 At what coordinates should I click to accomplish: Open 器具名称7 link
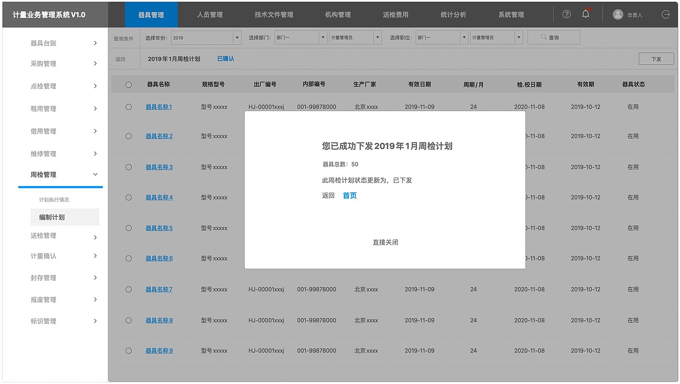coord(159,289)
